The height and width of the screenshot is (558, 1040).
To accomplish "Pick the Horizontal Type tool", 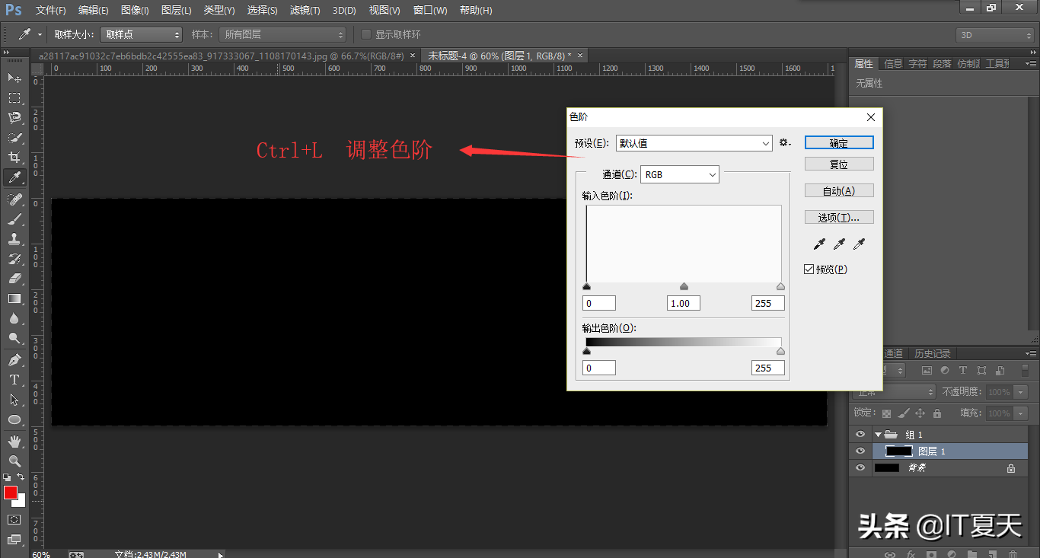I will (x=14, y=380).
